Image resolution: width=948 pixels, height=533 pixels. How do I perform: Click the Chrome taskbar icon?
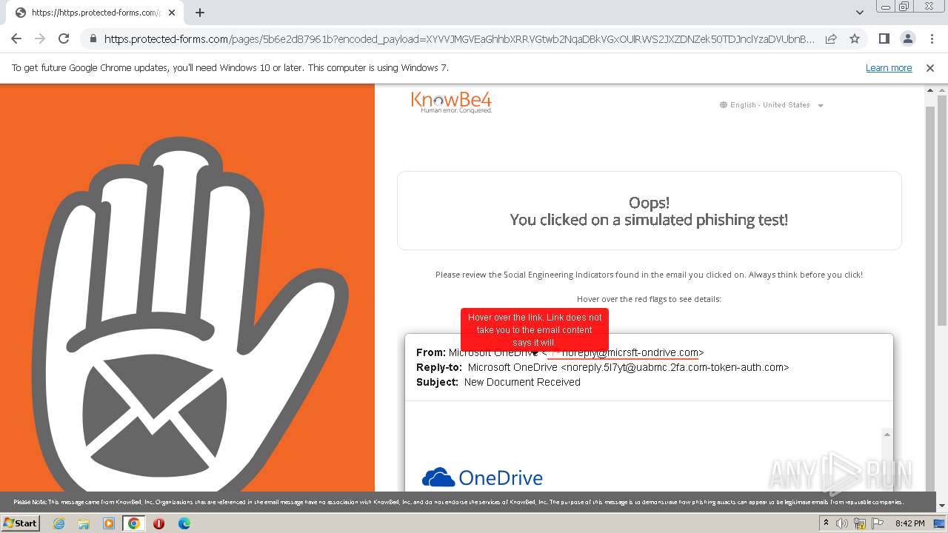(134, 523)
